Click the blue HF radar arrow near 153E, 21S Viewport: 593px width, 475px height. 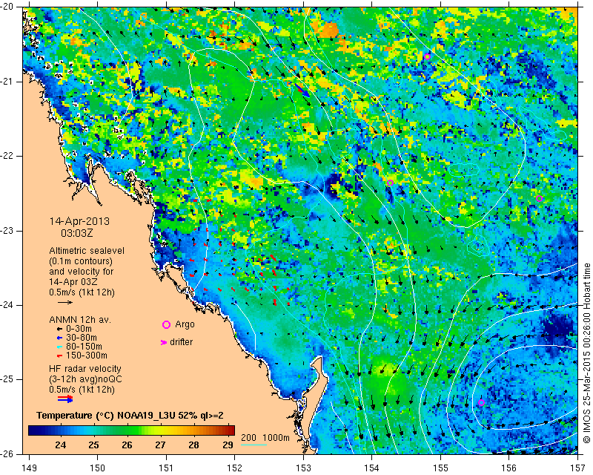302,90
